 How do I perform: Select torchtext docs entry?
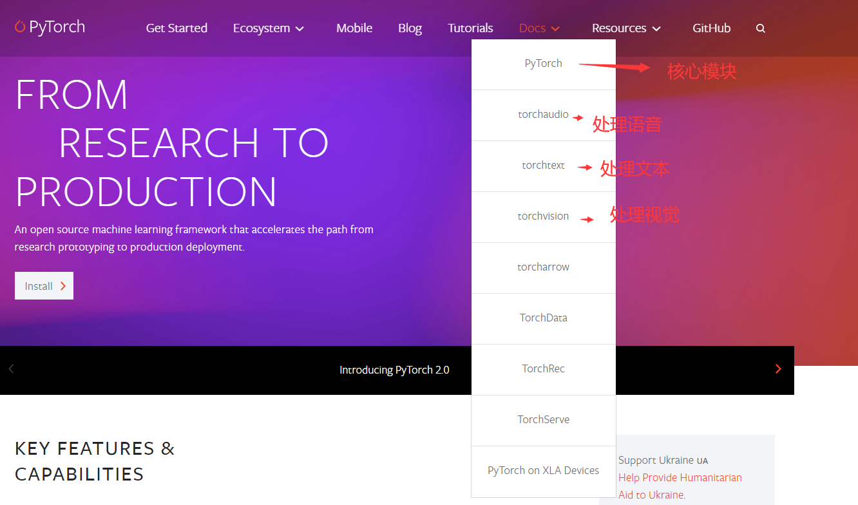tap(544, 166)
